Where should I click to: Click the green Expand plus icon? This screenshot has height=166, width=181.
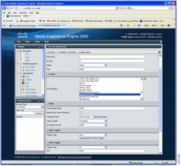69,52
